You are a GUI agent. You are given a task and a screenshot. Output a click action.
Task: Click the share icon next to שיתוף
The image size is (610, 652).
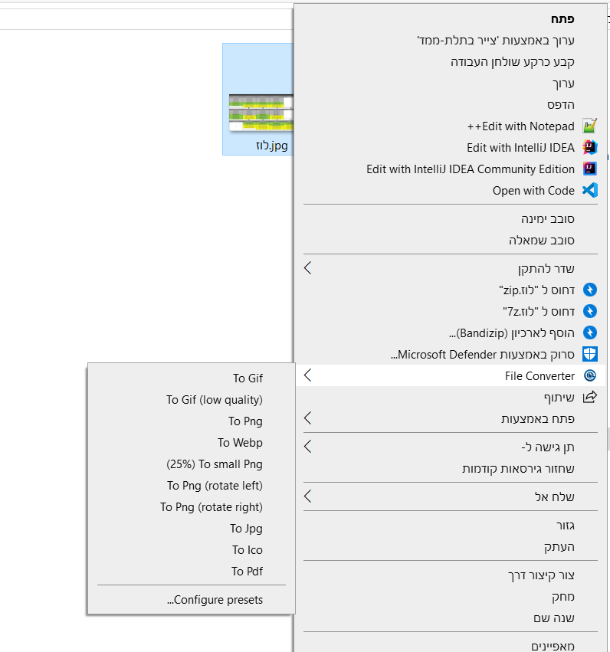[x=589, y=397]
